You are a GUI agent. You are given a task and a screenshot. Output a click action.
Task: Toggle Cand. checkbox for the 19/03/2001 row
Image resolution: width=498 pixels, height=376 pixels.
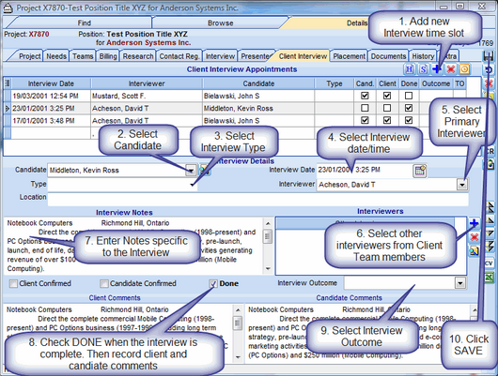click(x=365, y=96)
